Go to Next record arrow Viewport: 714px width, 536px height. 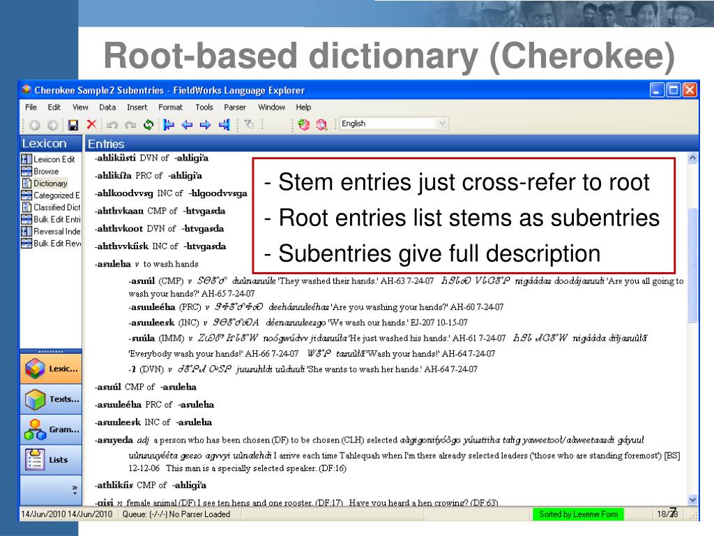[206, 124]
